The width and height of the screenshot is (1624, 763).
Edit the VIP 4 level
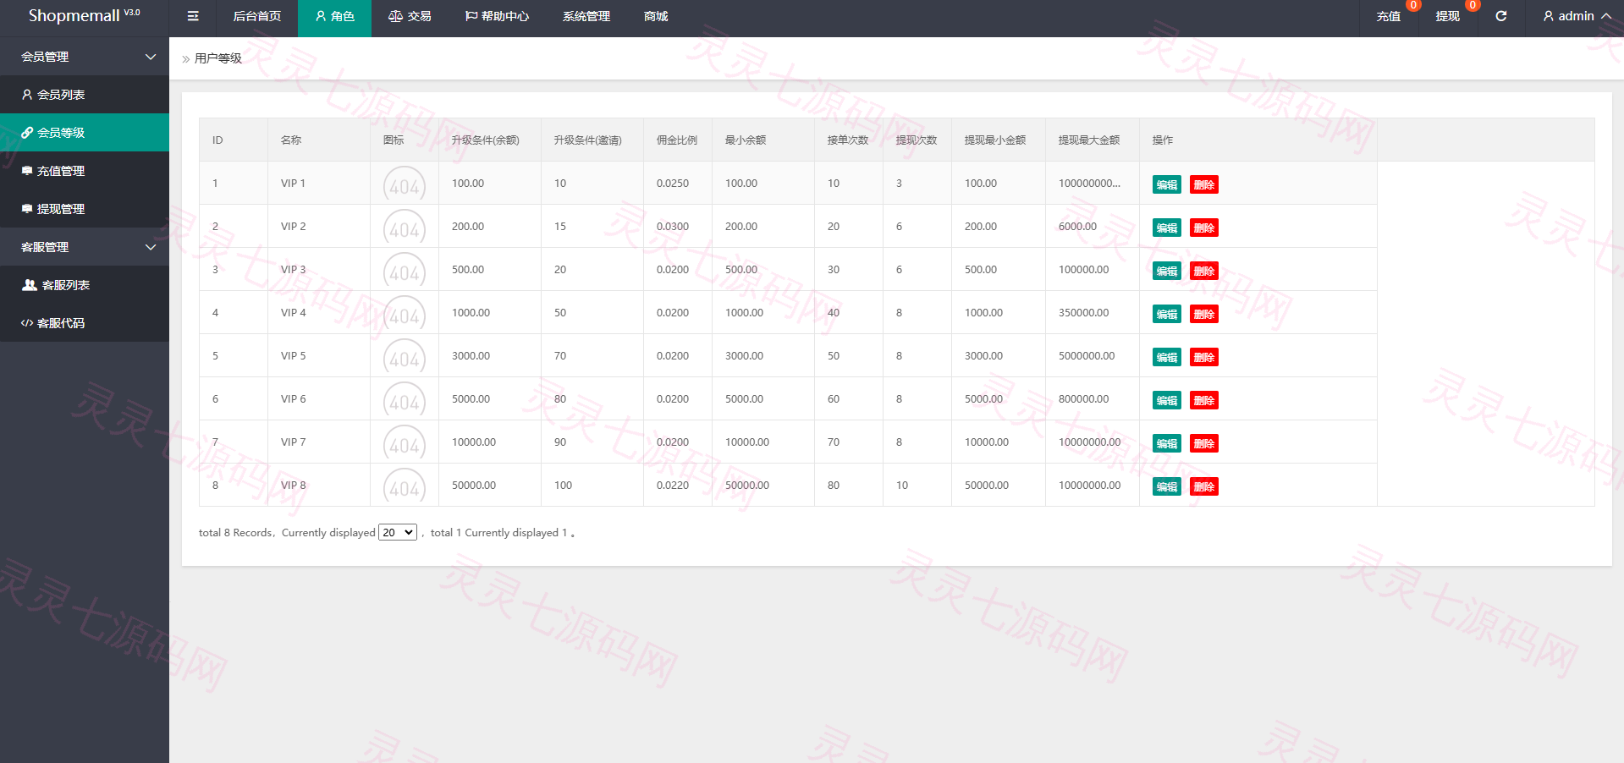click(x=1167, y=314)
